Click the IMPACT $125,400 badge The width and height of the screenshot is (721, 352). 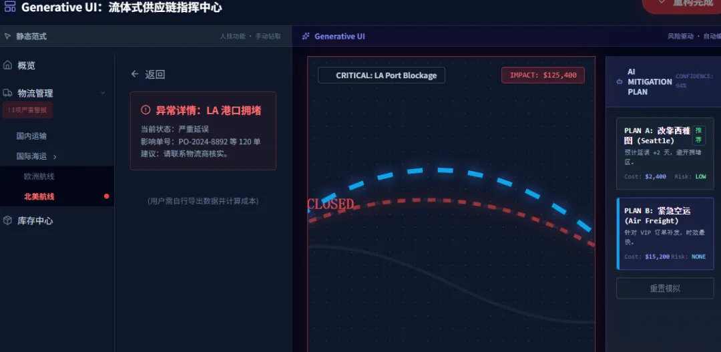pyautogui.click(x=543, y=75)
